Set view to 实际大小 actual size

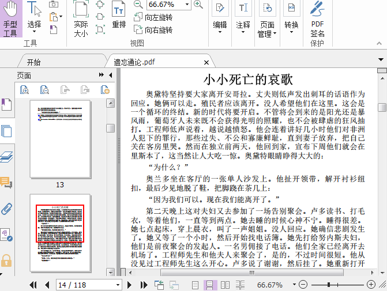point(81,19)
